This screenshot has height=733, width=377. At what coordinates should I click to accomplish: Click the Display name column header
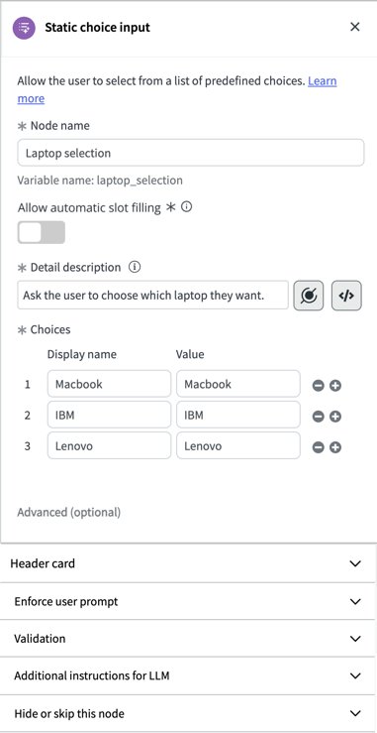click(x=82, y=354)
